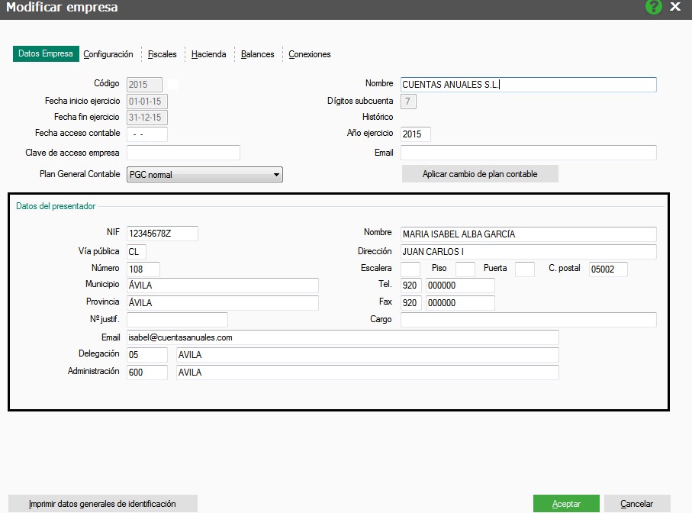Image resolution: width=692 pixels, height=513 pixels.
Task: Click the Tel. number field 000000
Action: (460, 286)
